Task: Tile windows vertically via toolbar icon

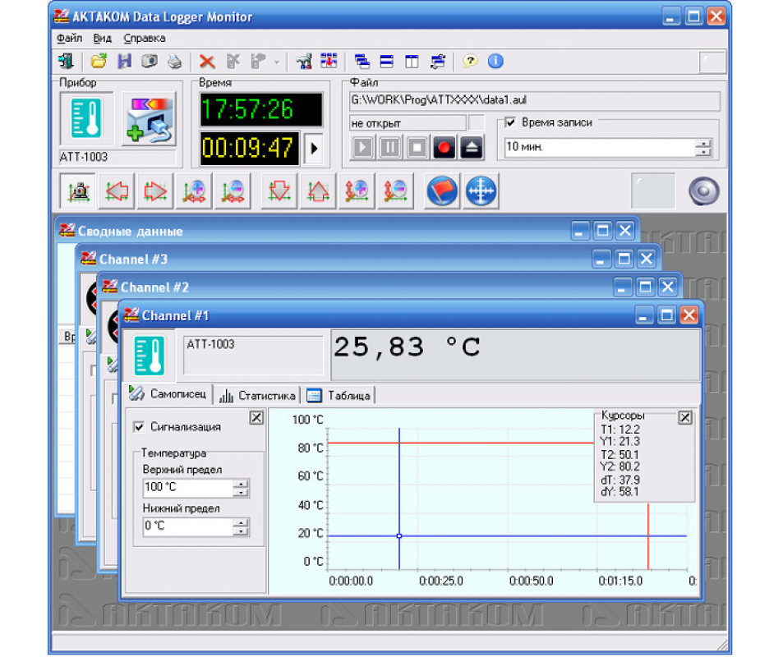Action: pyautogui.click(x=412, y=62)
